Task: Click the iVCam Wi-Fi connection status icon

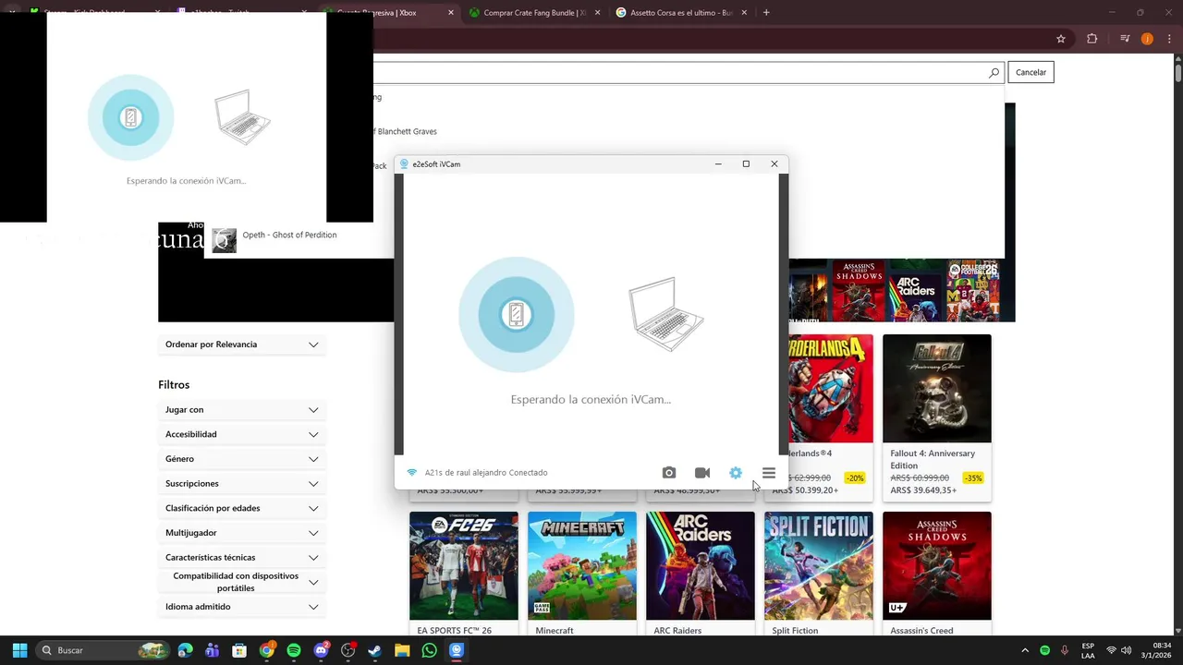Action: [412, 473]
